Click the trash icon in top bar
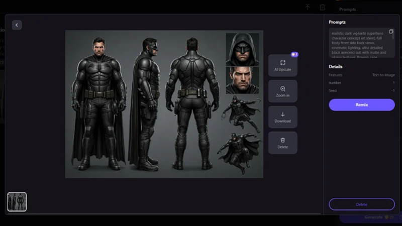402x226 pixels. [322, 7]
